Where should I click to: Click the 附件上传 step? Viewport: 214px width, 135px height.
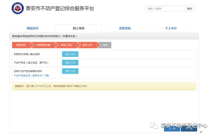click(x=87, y=45)
